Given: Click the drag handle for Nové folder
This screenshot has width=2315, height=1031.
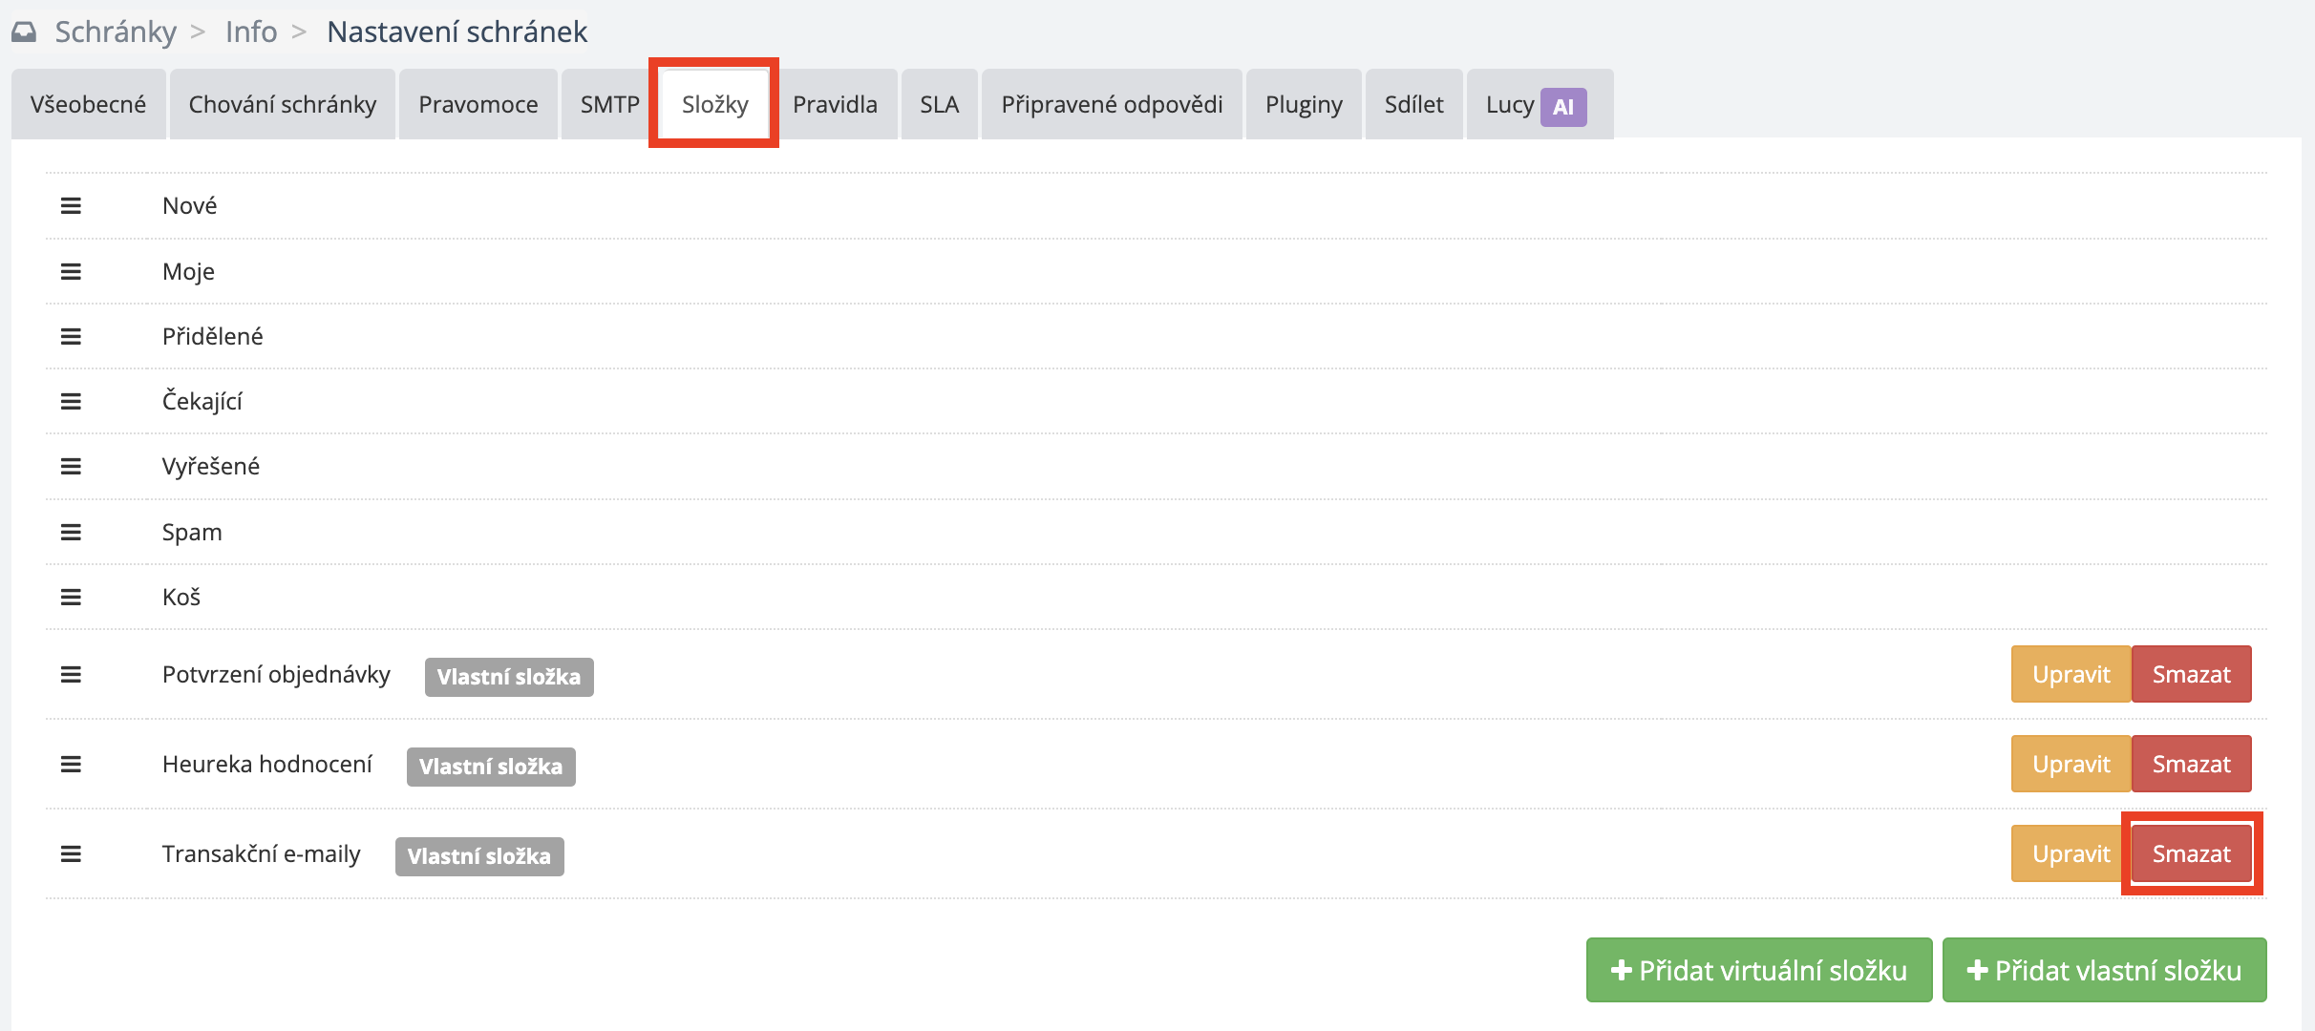Looking at the screenshot, I should point(71,205).
